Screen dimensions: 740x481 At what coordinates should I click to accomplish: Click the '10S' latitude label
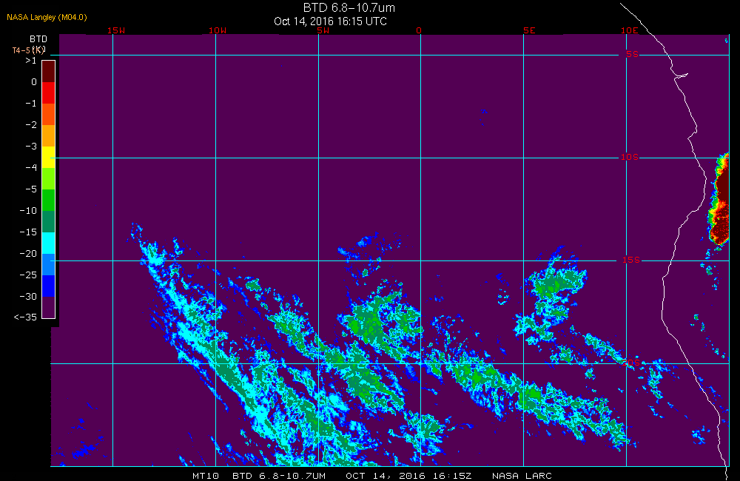629,157
